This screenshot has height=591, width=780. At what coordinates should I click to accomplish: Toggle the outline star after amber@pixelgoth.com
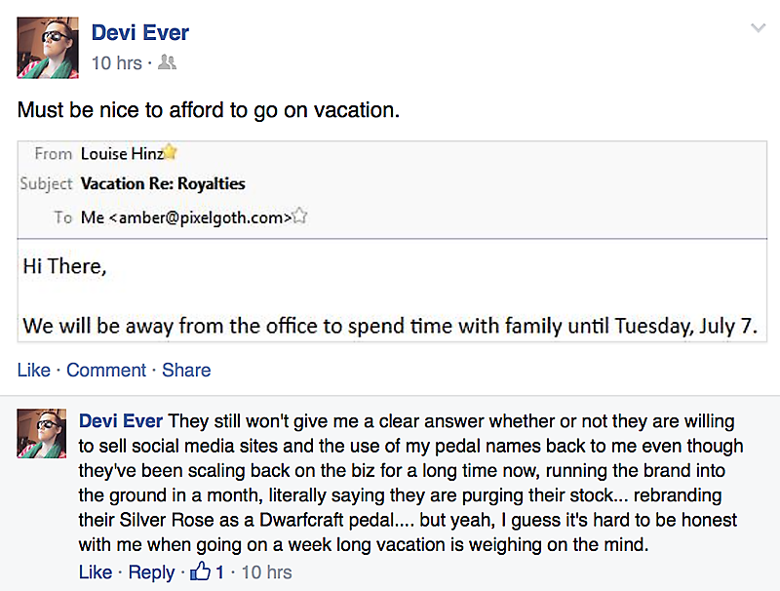(300, 217)
